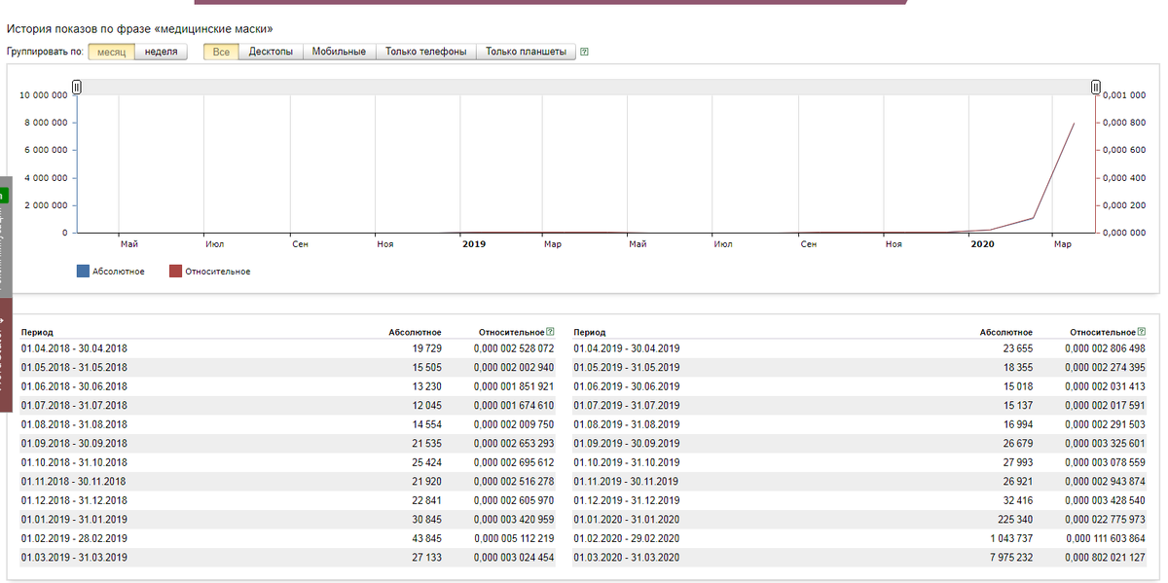
Task: Select the period 01.06.2019 - 30.06.2019
Action: [x=627, y=386]
